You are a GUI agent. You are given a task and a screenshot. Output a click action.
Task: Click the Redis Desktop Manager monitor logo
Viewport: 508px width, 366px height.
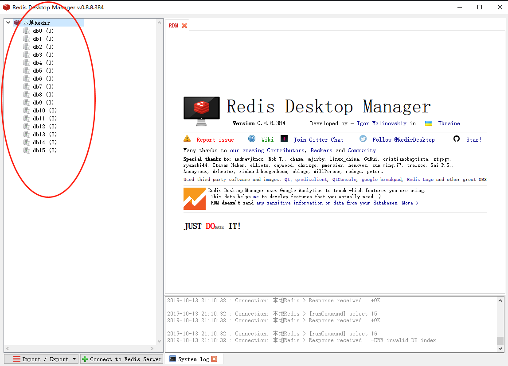202,111
